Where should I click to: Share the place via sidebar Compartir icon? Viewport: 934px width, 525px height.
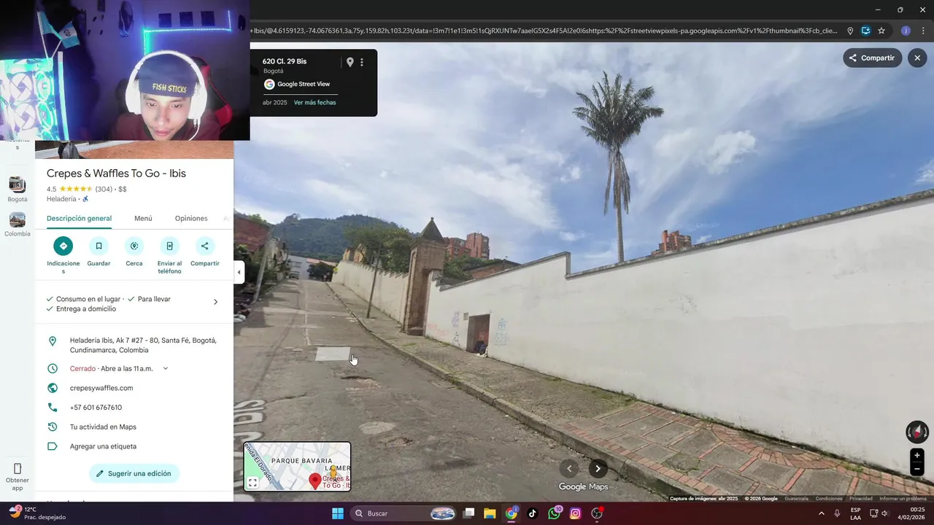[204, 246]
